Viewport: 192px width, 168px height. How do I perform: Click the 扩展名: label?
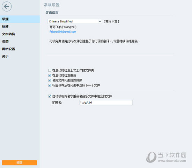[x=57, y=103]
